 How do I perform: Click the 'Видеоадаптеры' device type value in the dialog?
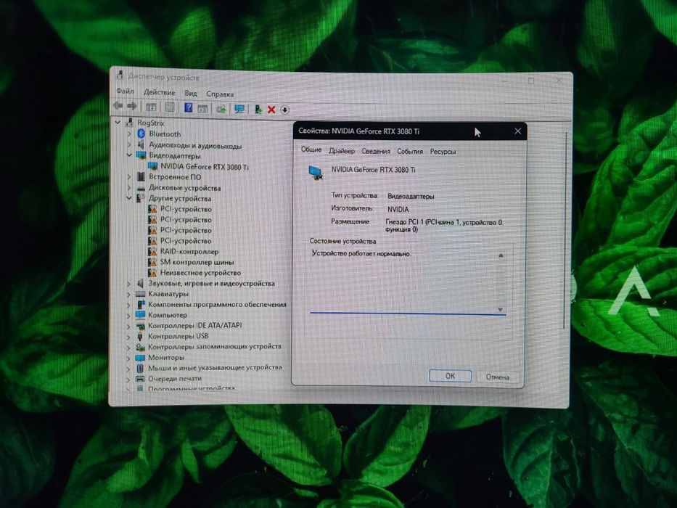(411, 196)
